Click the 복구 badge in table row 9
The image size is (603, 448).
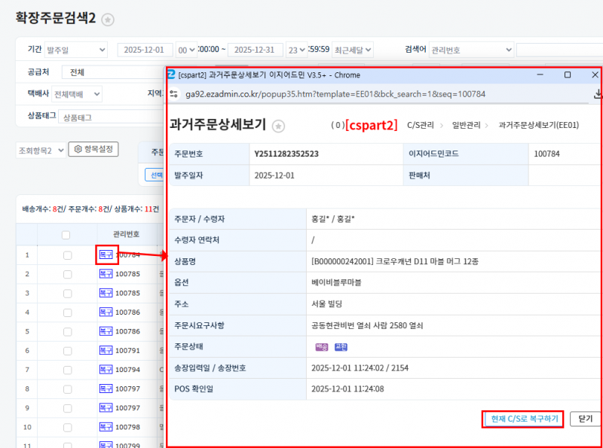click(106, 407)
